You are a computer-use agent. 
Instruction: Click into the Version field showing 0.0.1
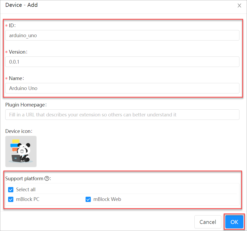point(122,62)
